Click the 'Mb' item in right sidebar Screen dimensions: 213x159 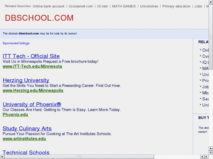tap(205, 93)
